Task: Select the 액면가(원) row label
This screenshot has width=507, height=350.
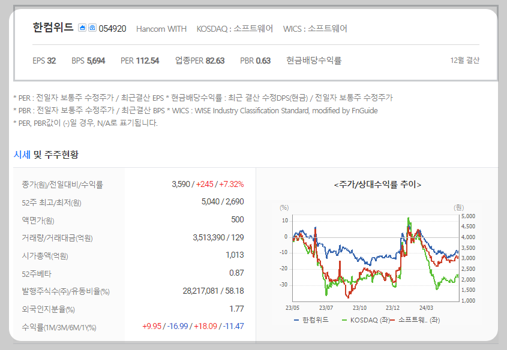Action: point(38,221)
